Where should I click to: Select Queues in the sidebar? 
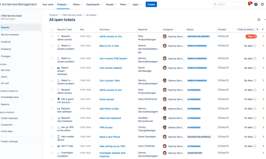coord(20,27)
